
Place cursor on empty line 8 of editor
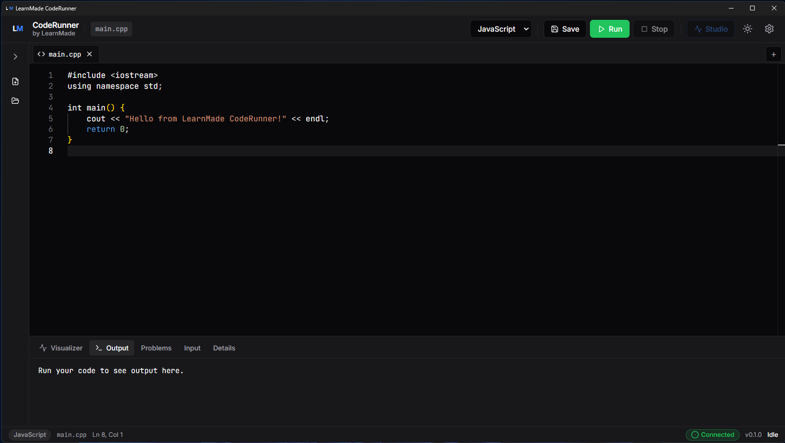click(x=422, y=151)
